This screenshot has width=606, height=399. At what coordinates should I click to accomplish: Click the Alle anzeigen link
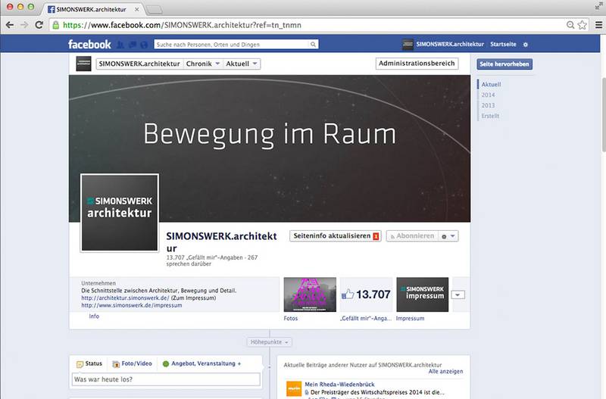tap(445, 372)
